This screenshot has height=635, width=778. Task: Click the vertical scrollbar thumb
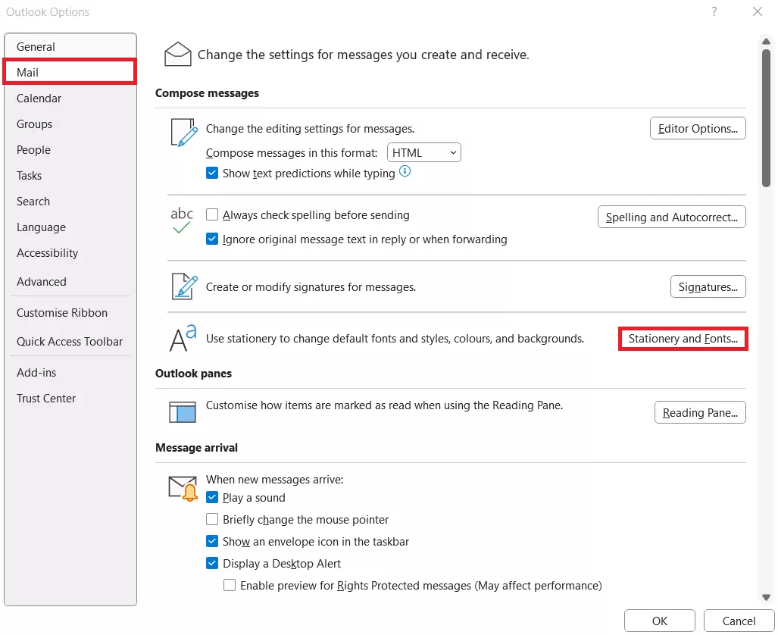point(766,118)
